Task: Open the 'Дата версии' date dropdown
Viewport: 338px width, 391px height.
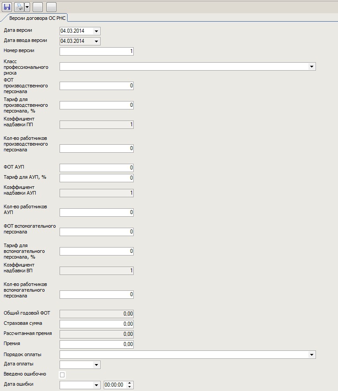Action: click(97, 31)
